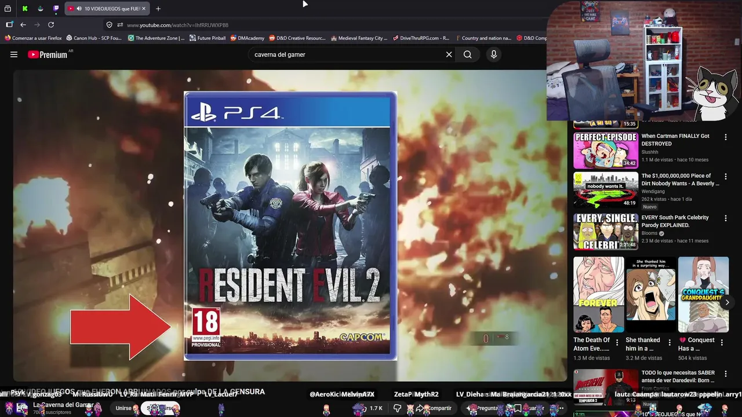Open the Daredevil 'TODO lo que necesitas SABER' thumbnail
Viewport: 742px width, 417px height.
click(x=606, y=386)
